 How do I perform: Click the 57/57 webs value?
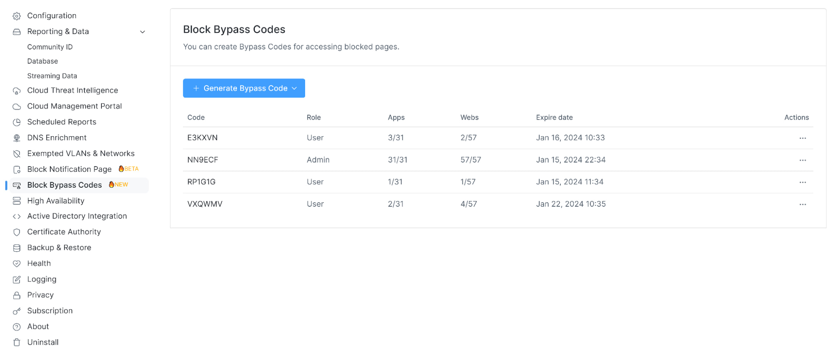(471, 160)
